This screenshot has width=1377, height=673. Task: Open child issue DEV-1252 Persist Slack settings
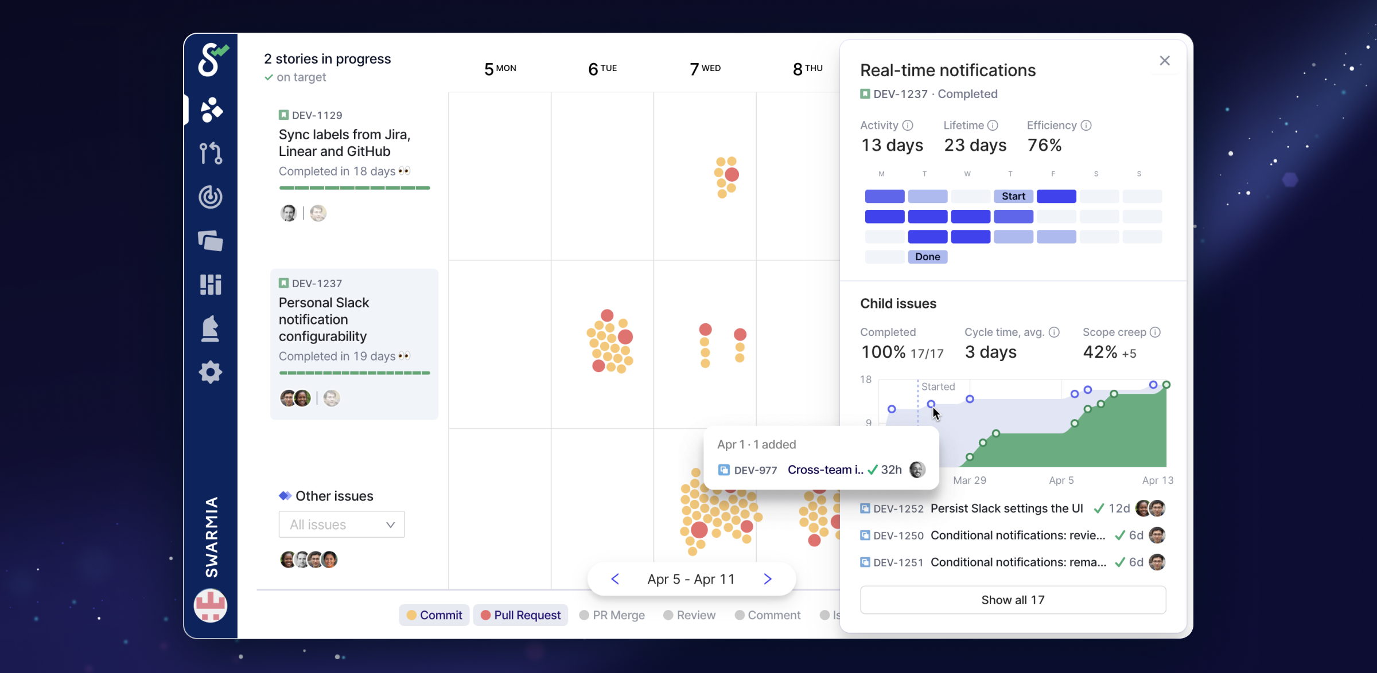click(x=1006, y=508)
